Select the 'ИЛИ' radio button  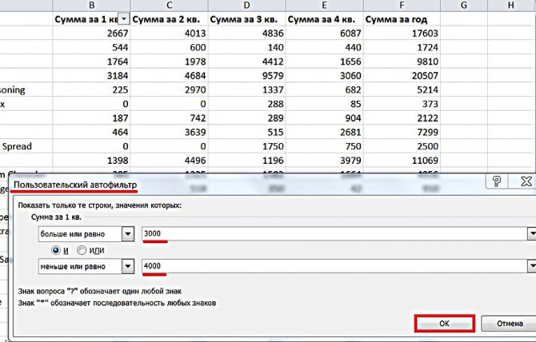[x=82, y=251]
